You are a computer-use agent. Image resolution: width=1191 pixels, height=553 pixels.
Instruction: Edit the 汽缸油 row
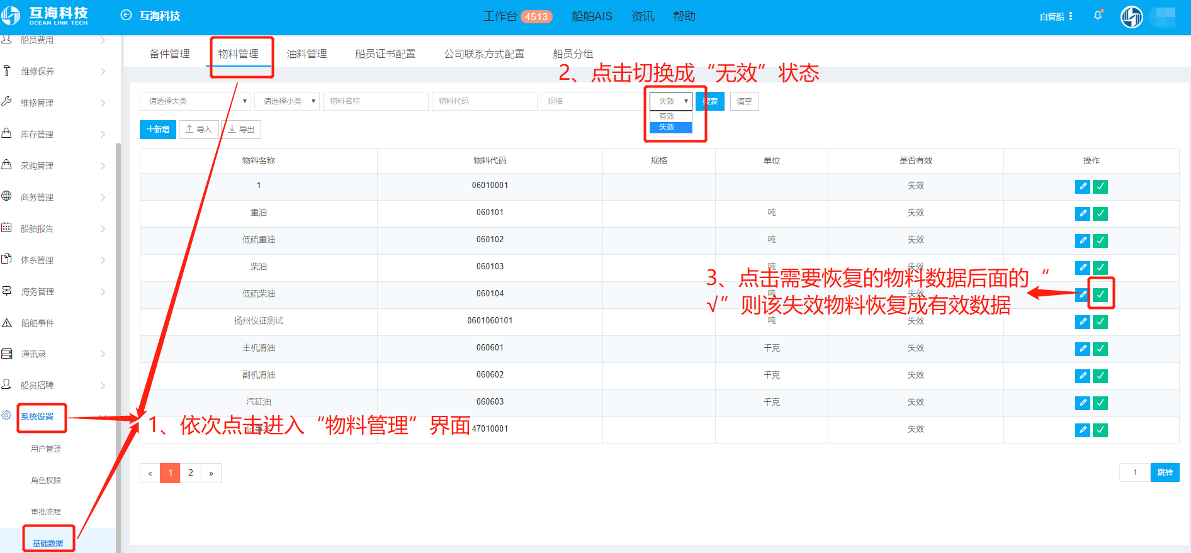[x=1082, y=403]
